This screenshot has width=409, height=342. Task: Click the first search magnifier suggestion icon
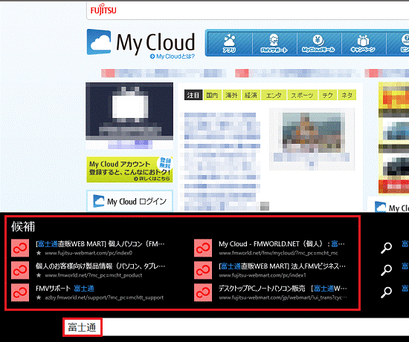[x=386, y=248]
